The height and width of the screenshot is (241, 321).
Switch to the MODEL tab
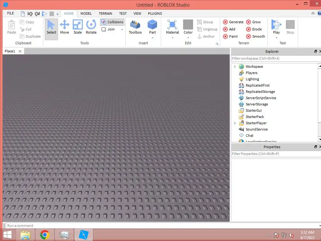click(86, 13)
